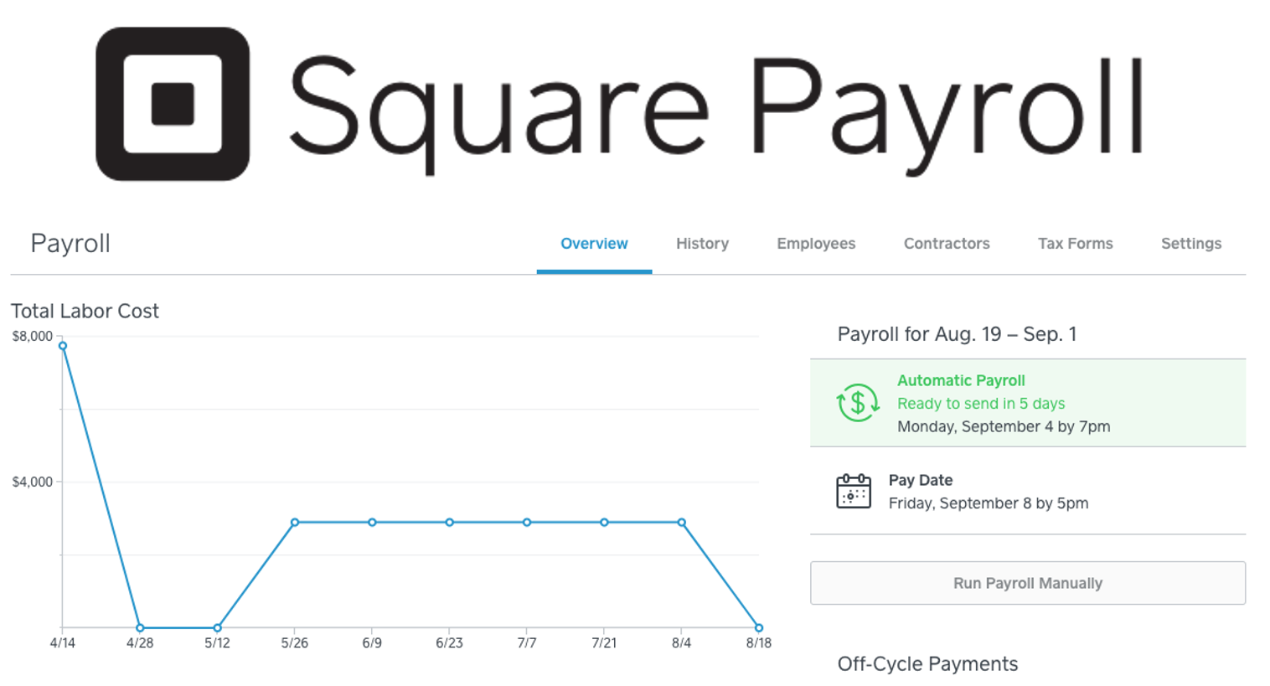Select the Overview tab

click(x=593, y=244)
